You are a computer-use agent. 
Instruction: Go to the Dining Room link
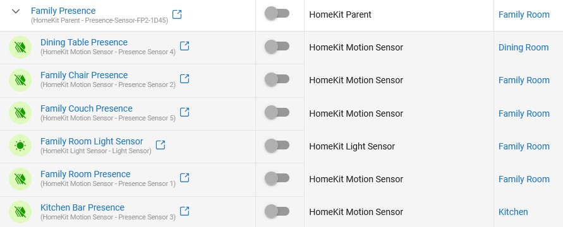click(x=523, y=47)
